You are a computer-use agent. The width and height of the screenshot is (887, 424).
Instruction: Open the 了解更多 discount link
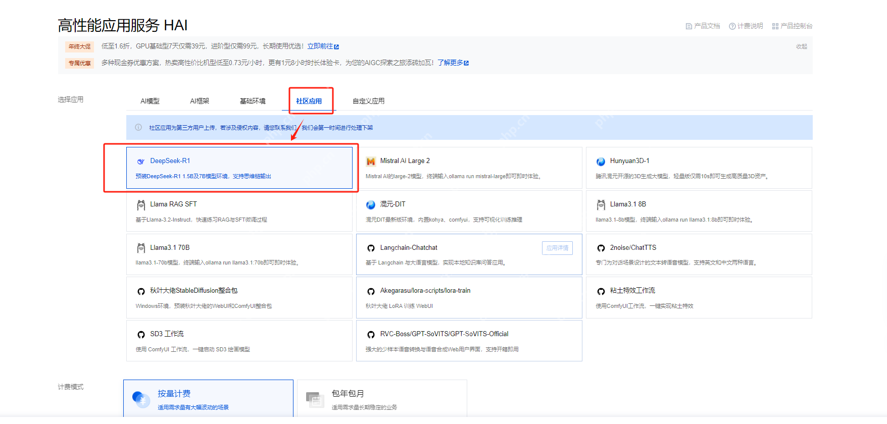click(x=453, y=63)
